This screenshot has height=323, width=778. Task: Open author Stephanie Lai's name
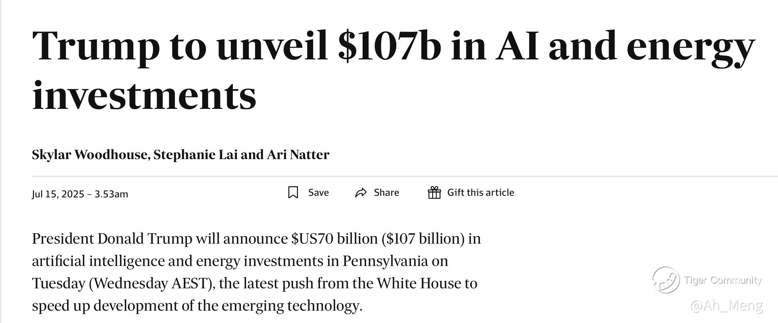[196, 155]
